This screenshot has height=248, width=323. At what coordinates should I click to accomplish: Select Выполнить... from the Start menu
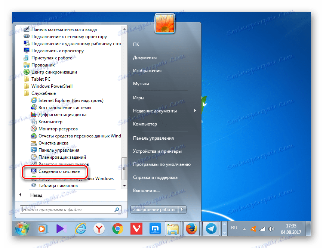click(145, 190)
